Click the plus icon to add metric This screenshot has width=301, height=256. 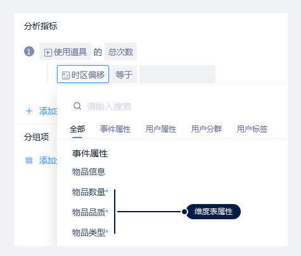(x=29, y=111)
